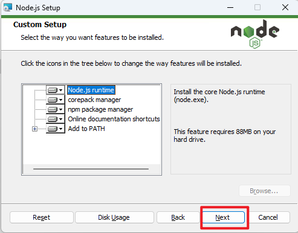Select the Online documentation shortcuts item
This screenshot has height=233, width=298.
114,119
